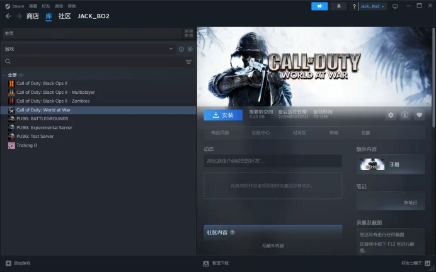Open the Steam menu
The width and height of the screenshot is (436, 272).
[18, 6]
